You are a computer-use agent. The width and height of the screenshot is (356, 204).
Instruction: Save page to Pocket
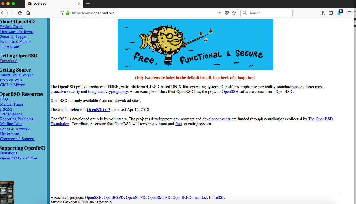(x=227, y=13)
